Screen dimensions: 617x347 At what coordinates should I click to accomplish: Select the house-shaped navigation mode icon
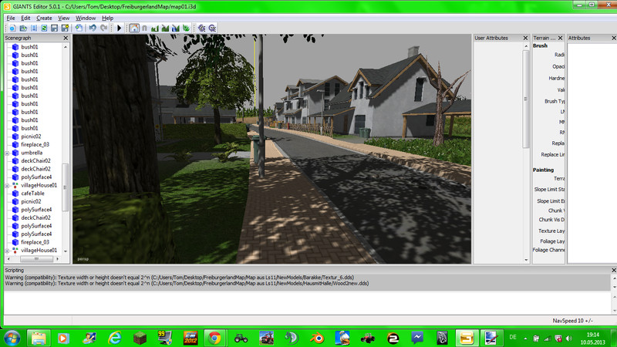click(x=134, y=29)
